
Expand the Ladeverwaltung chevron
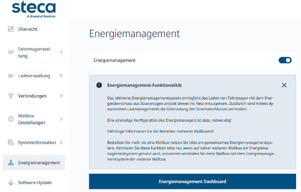coord(61,76)
